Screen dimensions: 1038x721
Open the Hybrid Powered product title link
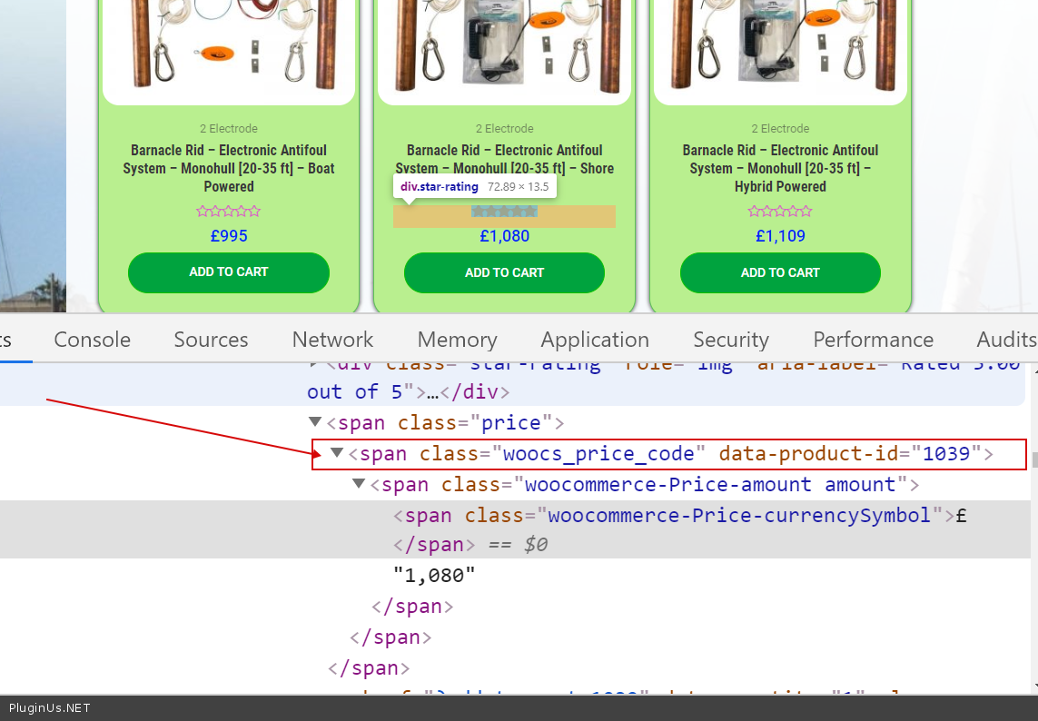780,168
